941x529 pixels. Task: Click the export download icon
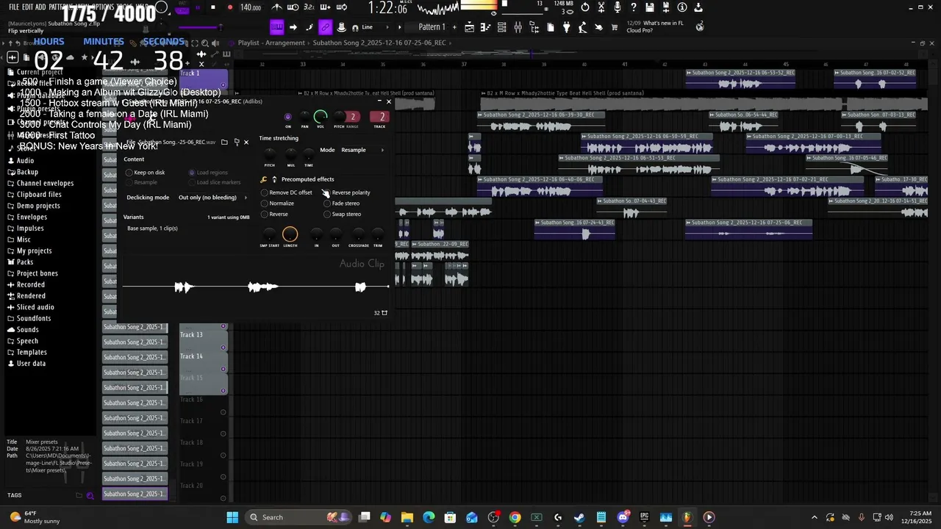click(698, 7)
